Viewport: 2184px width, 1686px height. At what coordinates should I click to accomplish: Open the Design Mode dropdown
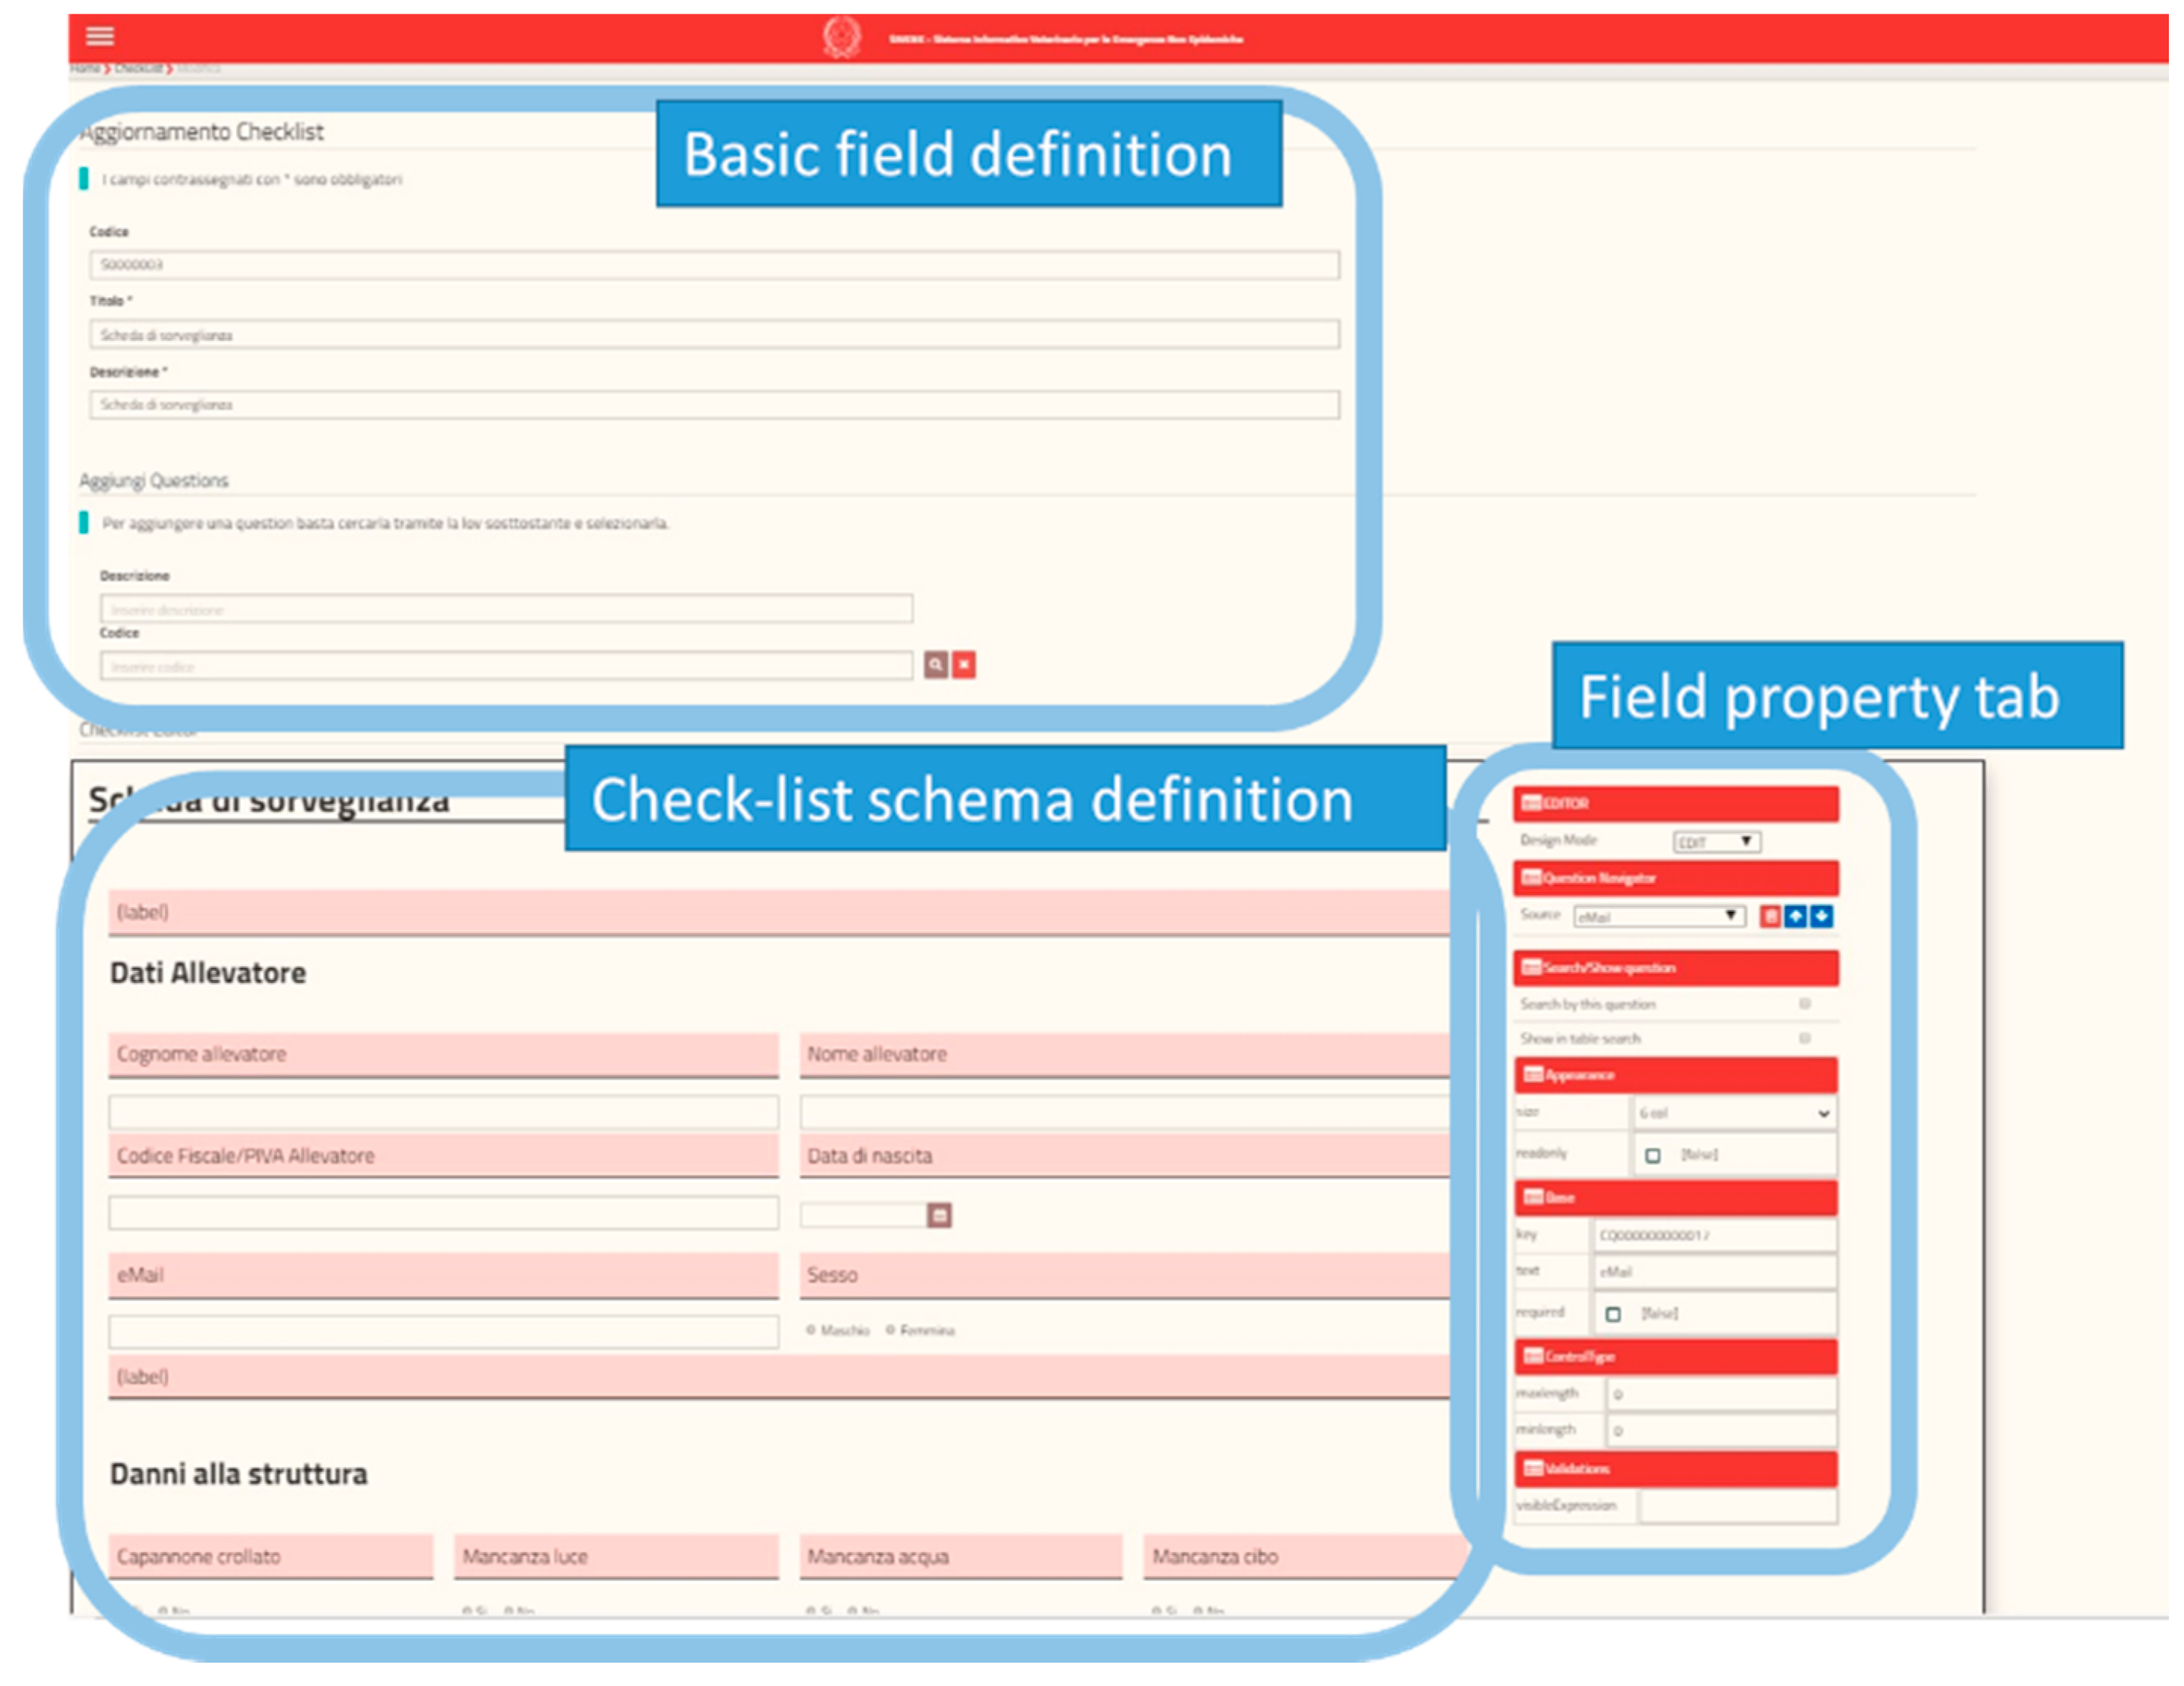pyautogui.click(x=1716, y=842)
